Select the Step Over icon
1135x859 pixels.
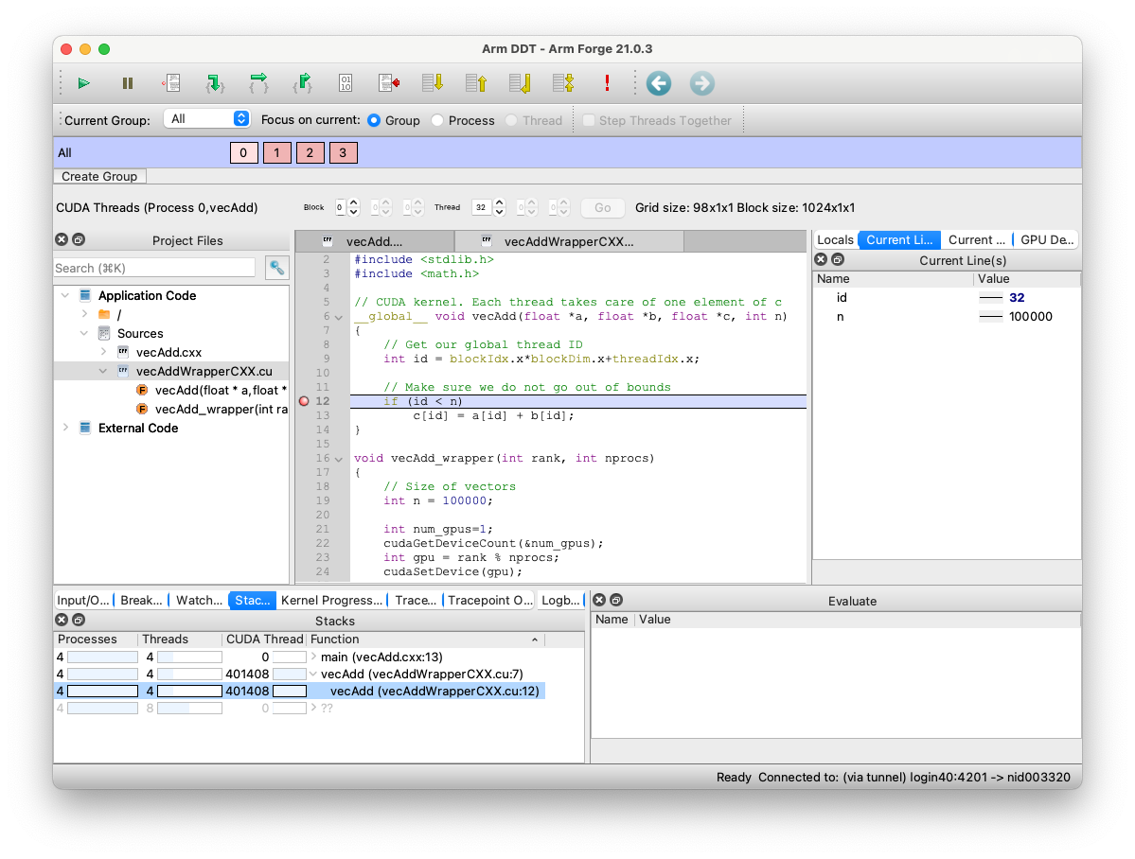(258, 83)
